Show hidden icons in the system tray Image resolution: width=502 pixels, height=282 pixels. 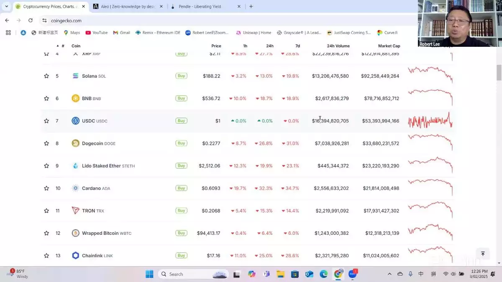click(390, 274)
